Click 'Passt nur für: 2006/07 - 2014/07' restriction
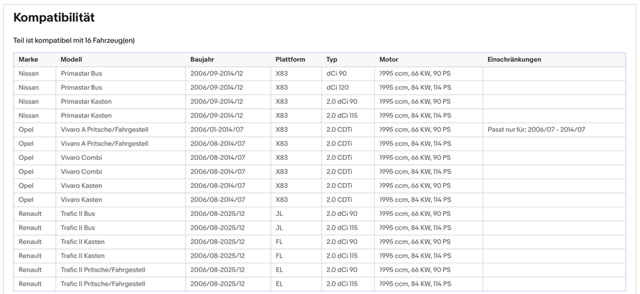Screen dimensions: 640x294 536,130
